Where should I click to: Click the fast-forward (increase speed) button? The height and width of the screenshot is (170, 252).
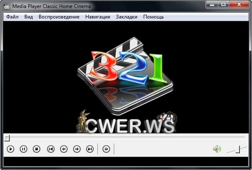pyautogui.click(x=77, y=149)
